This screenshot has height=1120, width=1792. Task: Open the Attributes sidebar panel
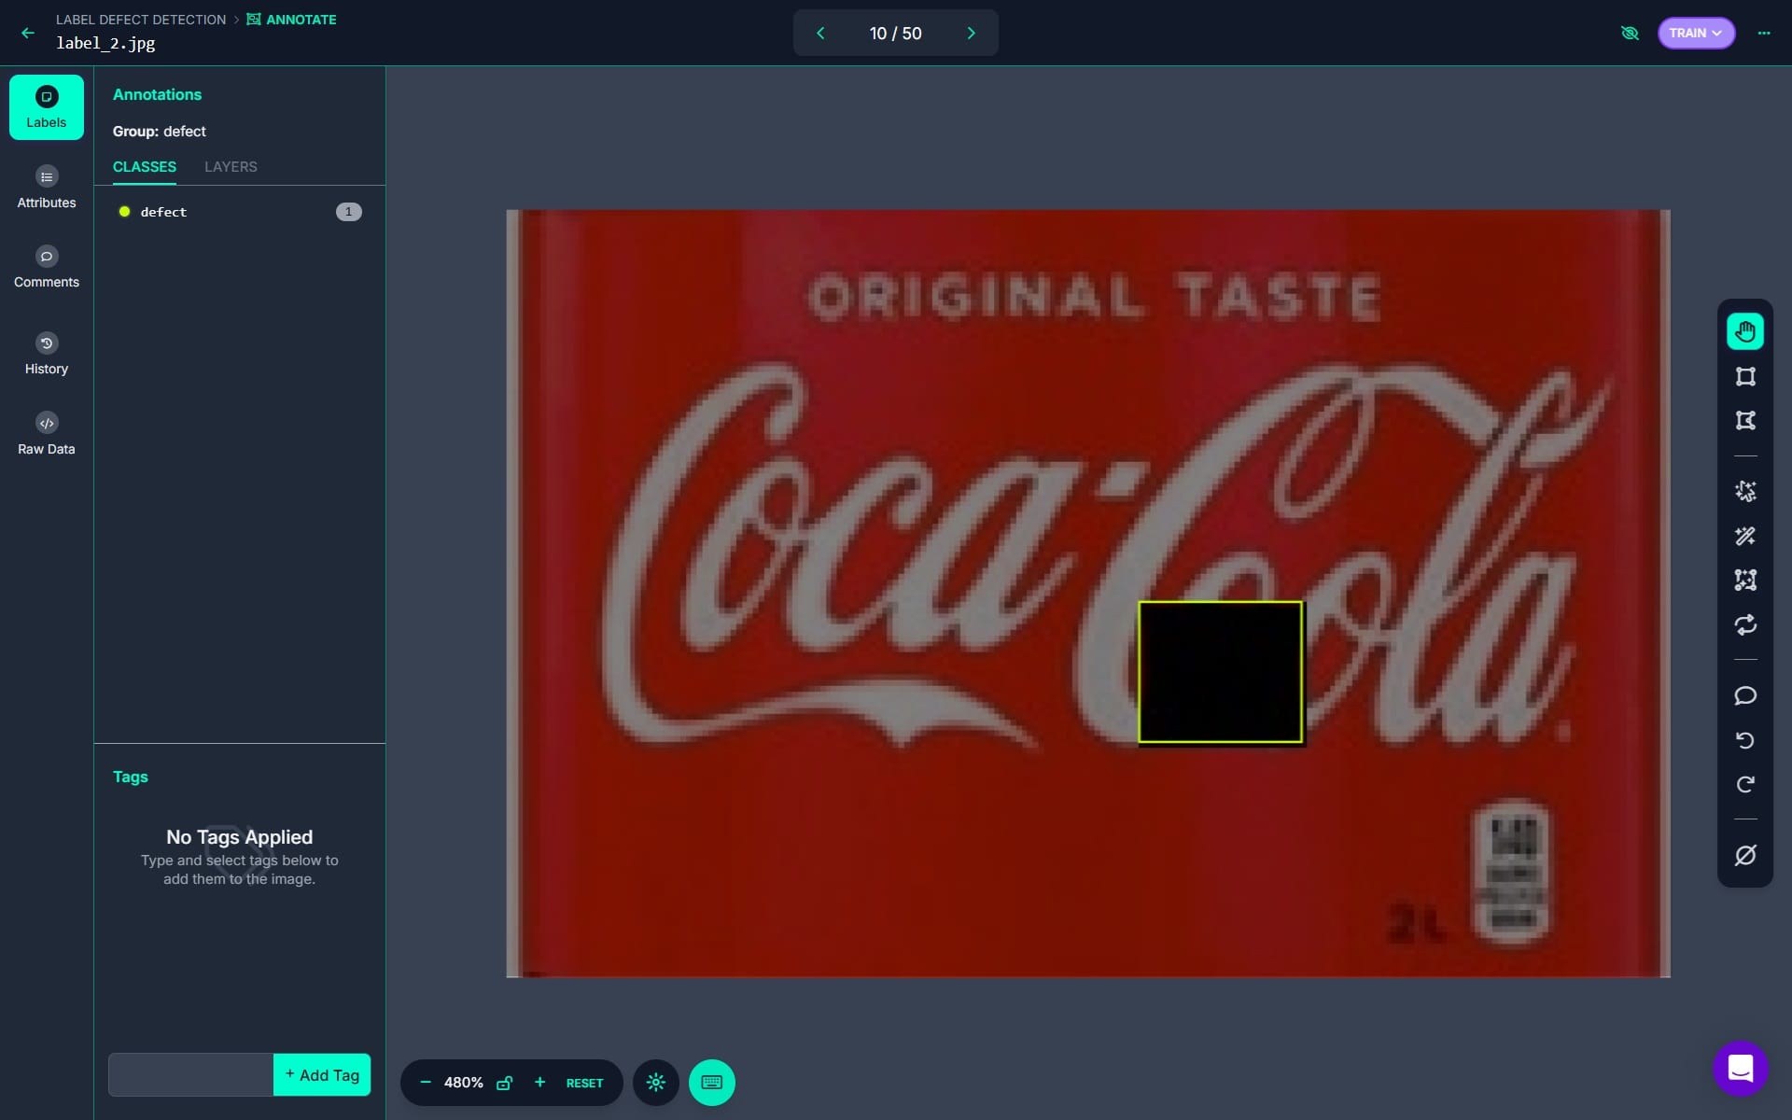click(47, 187)
